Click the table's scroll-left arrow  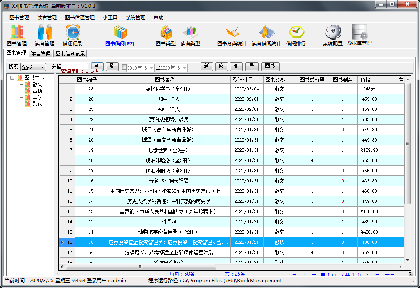point(62,267)
